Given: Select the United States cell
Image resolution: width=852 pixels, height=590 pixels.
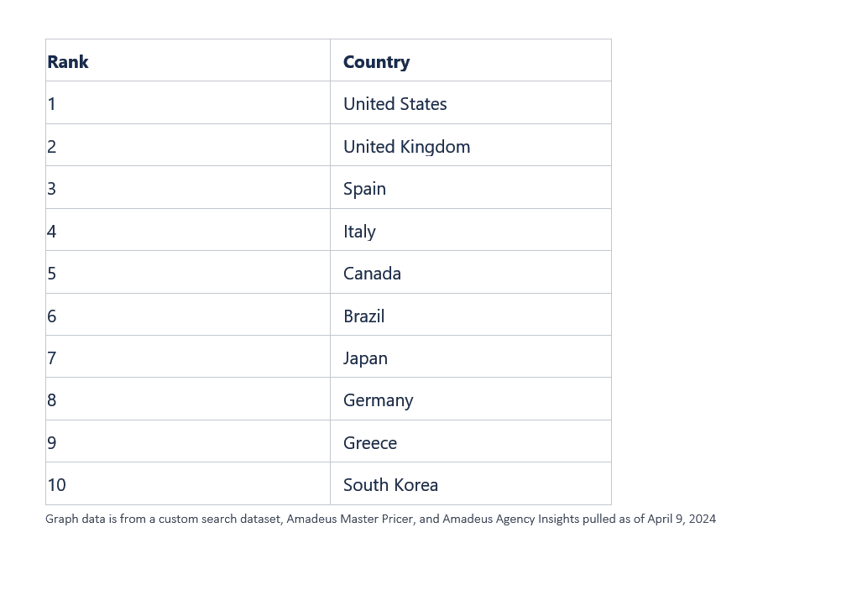Looking at the screenshot, I should [395, 104].
